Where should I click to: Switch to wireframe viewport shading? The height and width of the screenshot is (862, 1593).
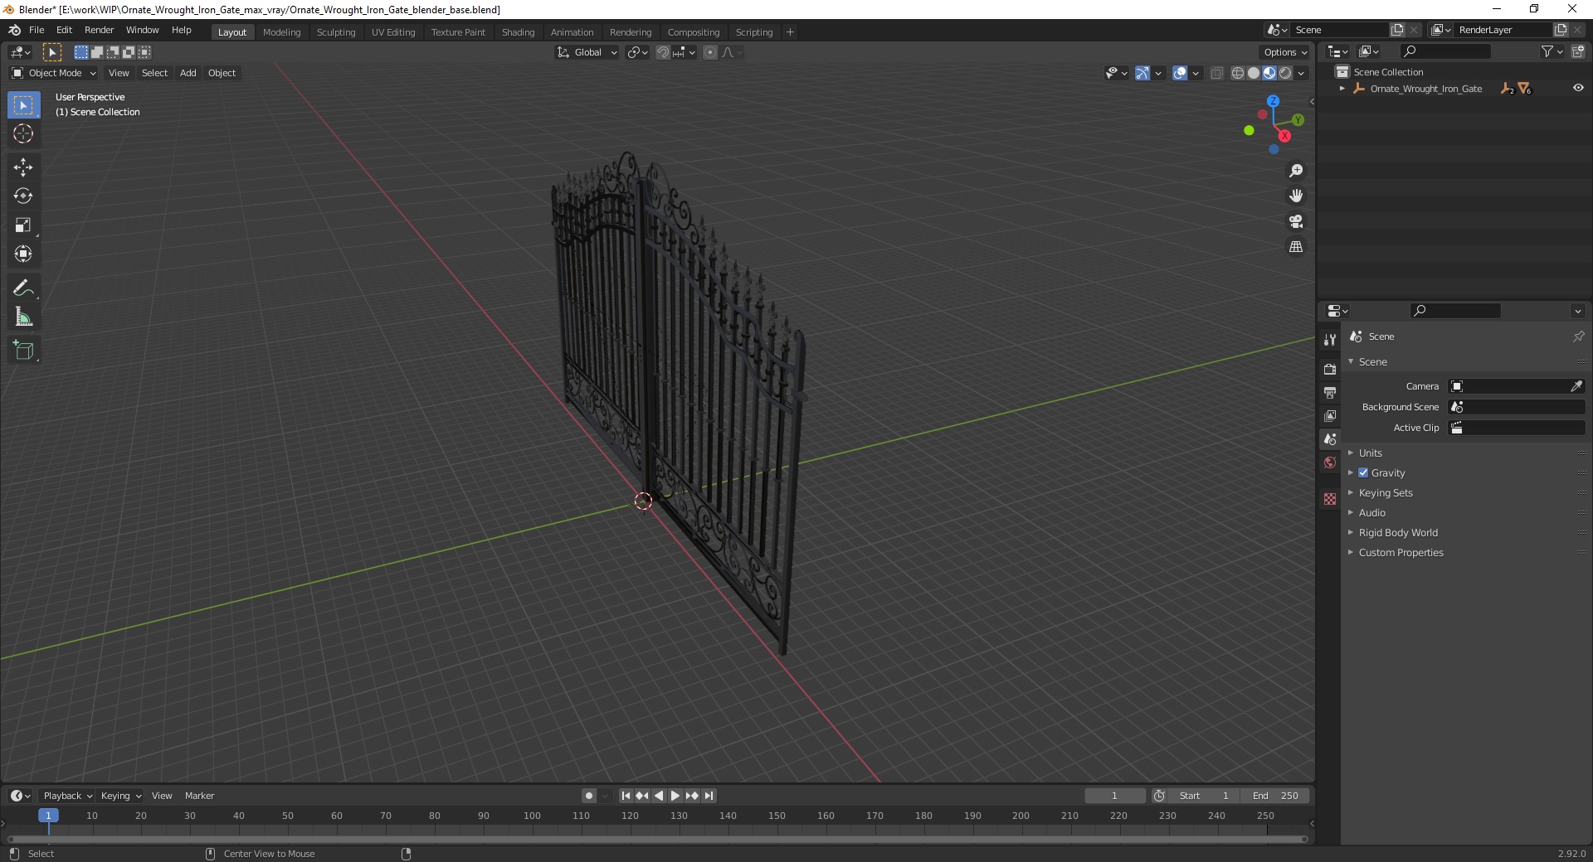(x=1238, y=73)
